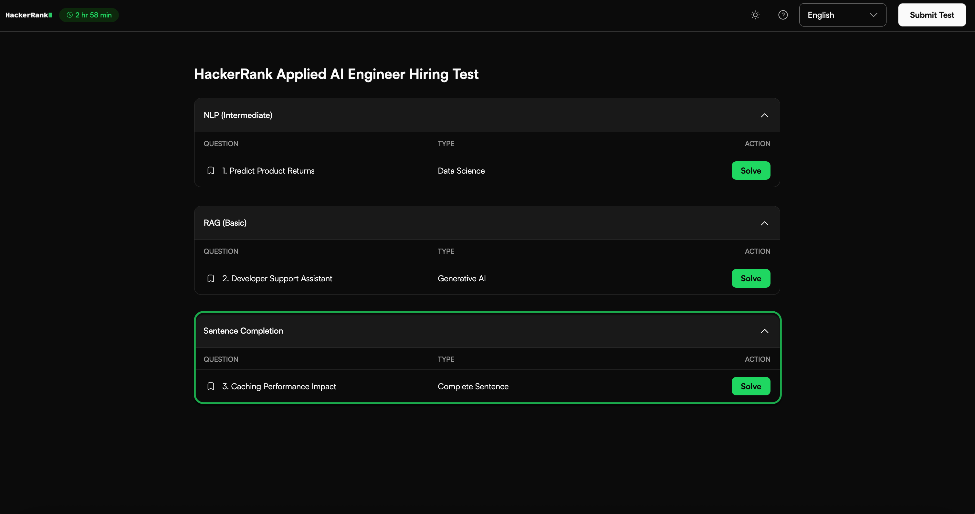Collapse the Sentence Completion section chevron

click(x=764, y=331)
